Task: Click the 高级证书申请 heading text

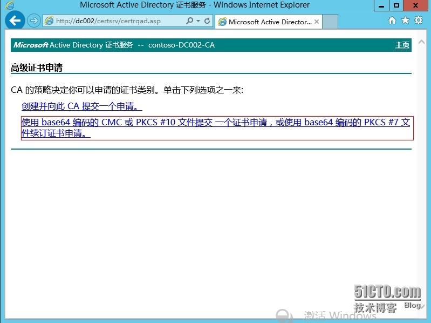Action: [37, 68]
